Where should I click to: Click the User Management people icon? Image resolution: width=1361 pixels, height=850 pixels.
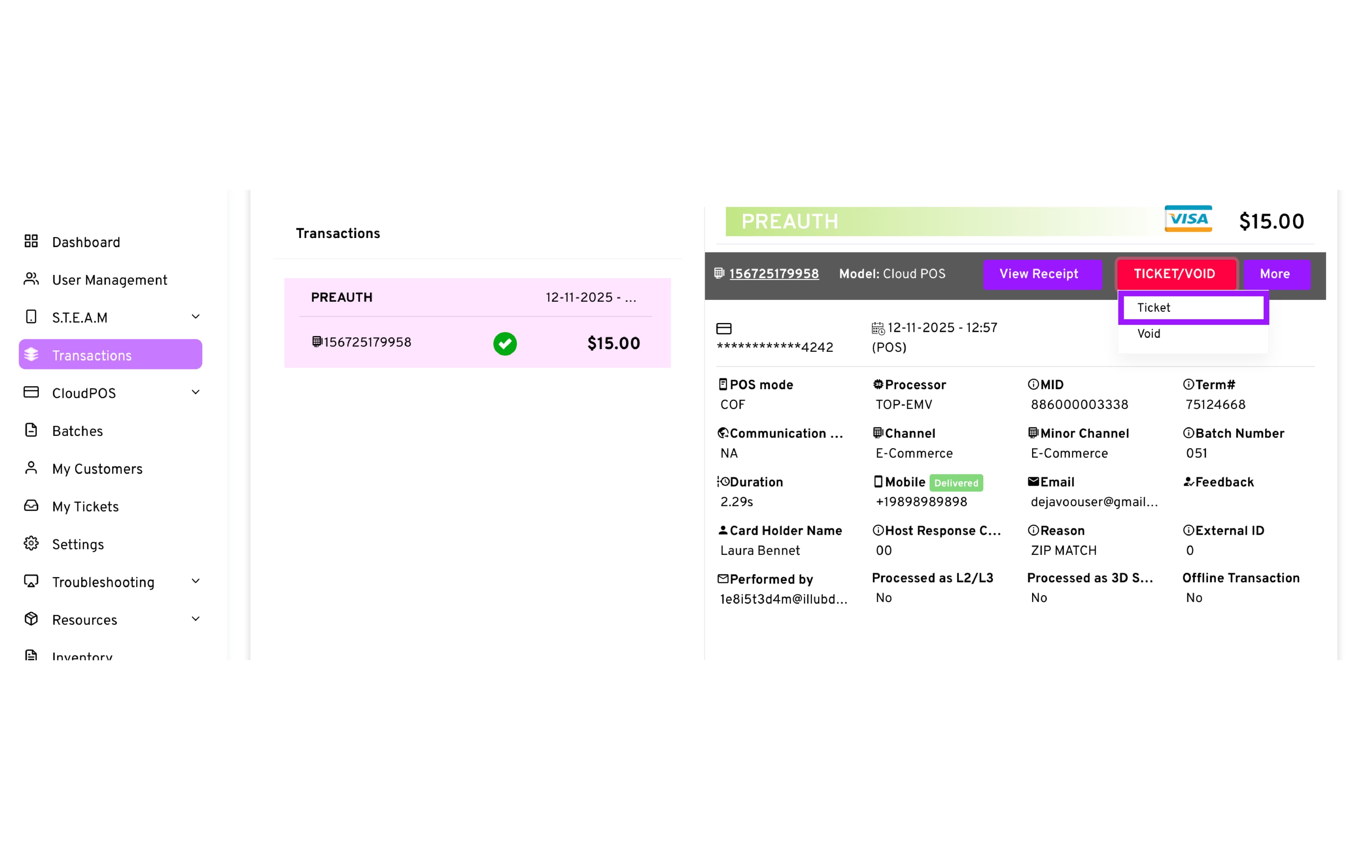32,279
